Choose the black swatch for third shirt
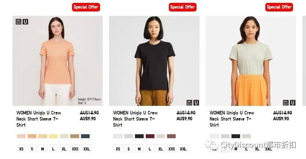Image resolution: width=306 pixels, height=159 pixels. click(236, 136)
